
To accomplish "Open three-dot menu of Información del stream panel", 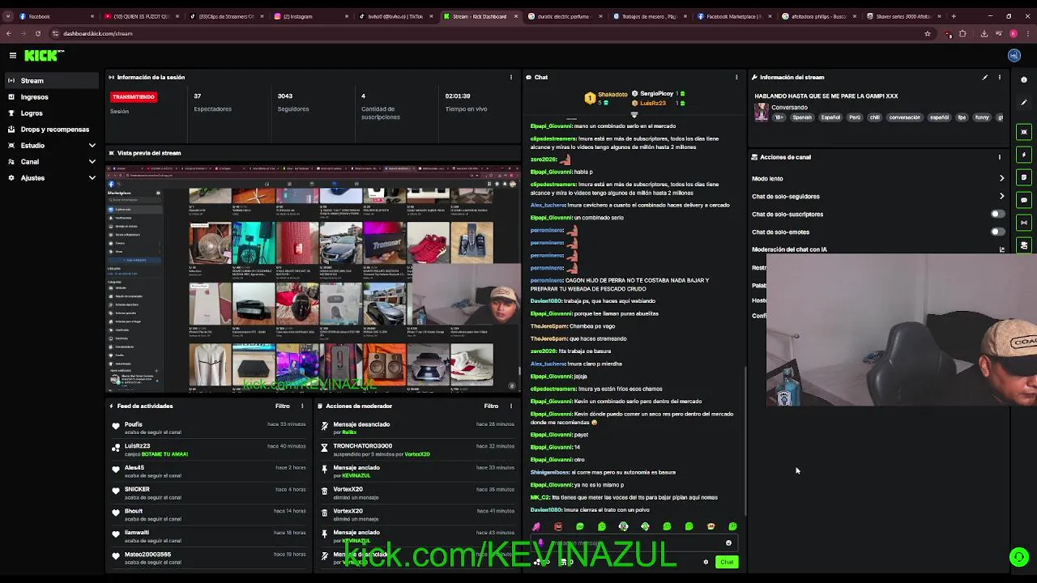I will [x=1000, y=77].
